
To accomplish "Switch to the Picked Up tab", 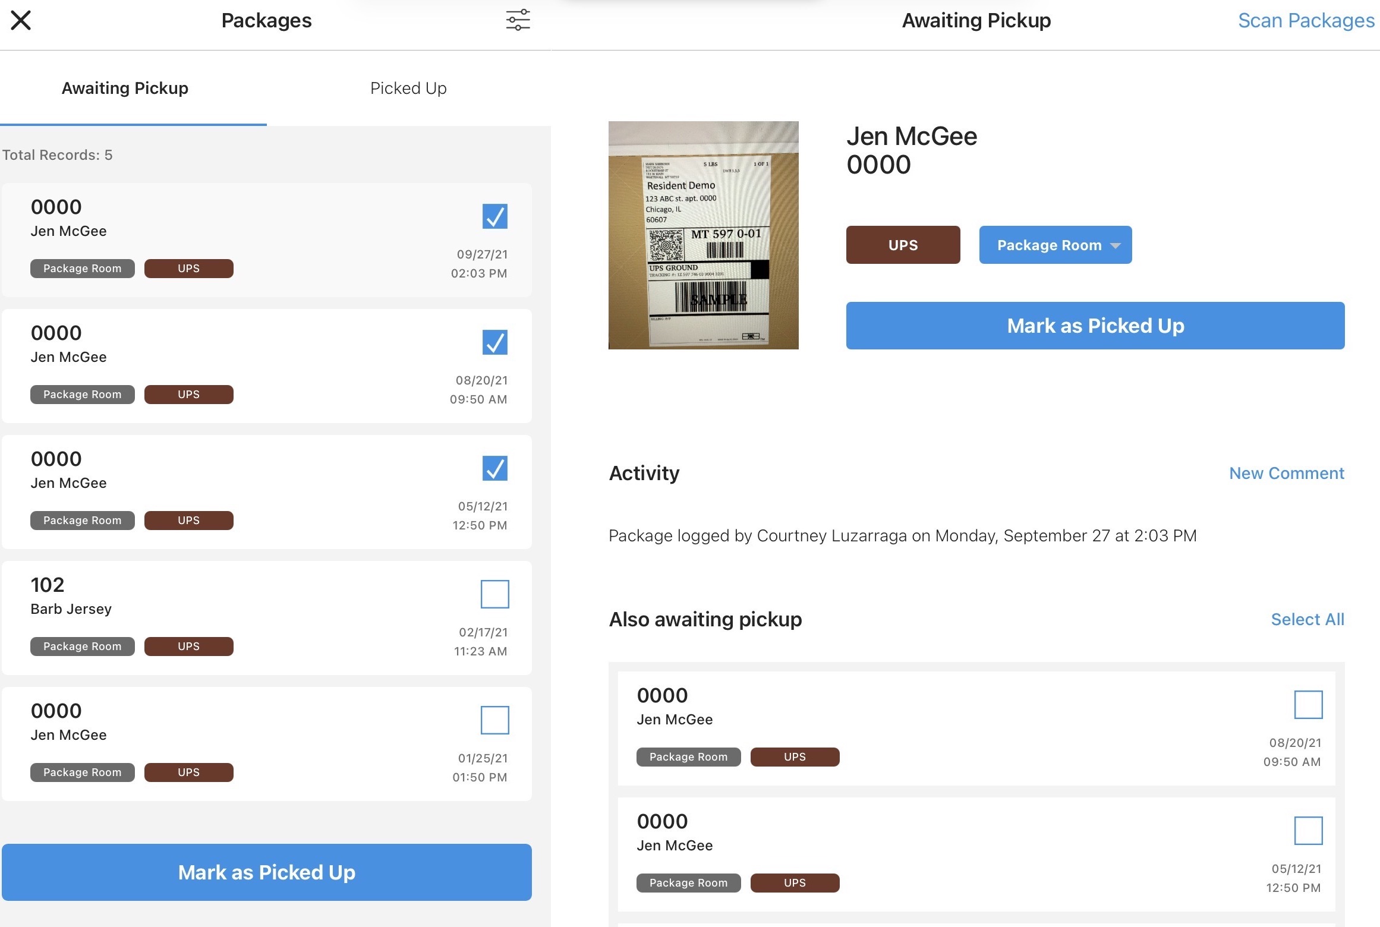I will (408, 88).
